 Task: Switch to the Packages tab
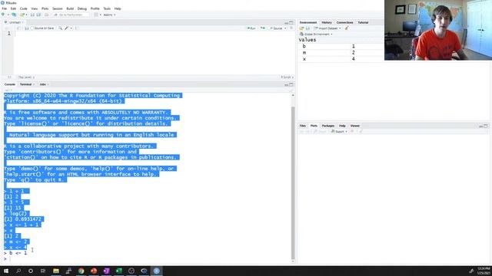point(328,126)
